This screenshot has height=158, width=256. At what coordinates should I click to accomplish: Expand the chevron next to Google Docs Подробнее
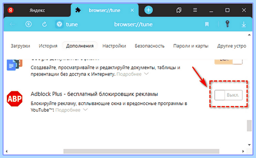[x=146, y=74]
